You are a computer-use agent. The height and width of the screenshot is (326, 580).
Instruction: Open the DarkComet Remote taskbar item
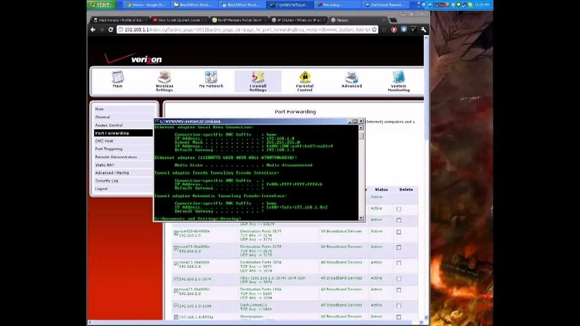(386, 5)
